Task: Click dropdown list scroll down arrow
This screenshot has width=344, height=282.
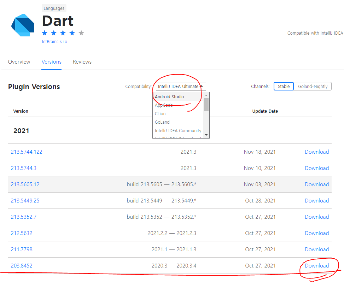Action: point(206,135)
